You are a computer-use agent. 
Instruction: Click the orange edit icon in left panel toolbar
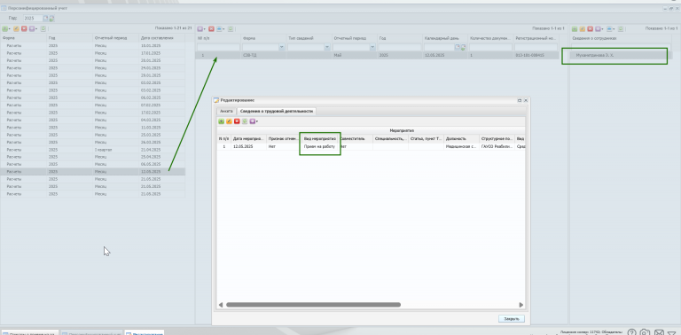[x=17, y=29]
